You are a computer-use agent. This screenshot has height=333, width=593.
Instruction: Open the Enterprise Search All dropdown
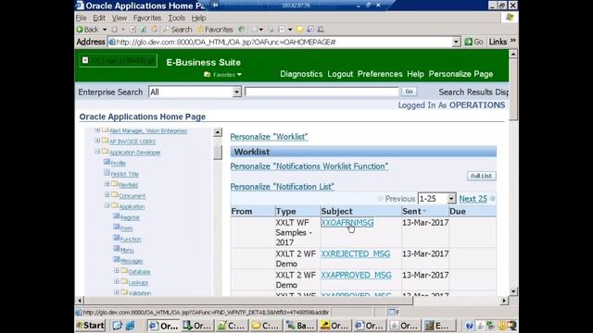tap(237, 92)
